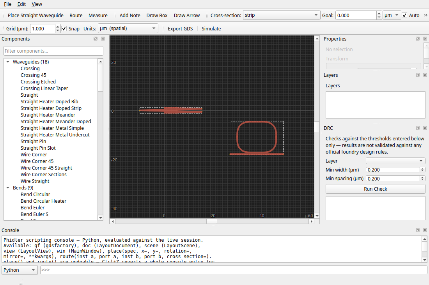Collapse the Waveguides (18) group

8,62
